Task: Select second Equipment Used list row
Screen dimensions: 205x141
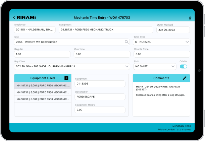Action: 43,92
